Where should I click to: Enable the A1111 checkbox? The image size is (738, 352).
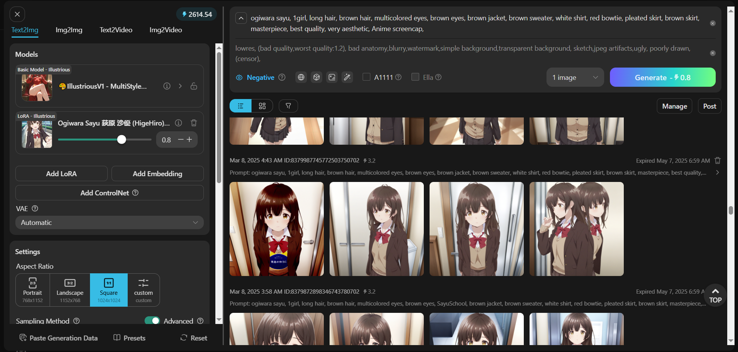click(367, 77)
